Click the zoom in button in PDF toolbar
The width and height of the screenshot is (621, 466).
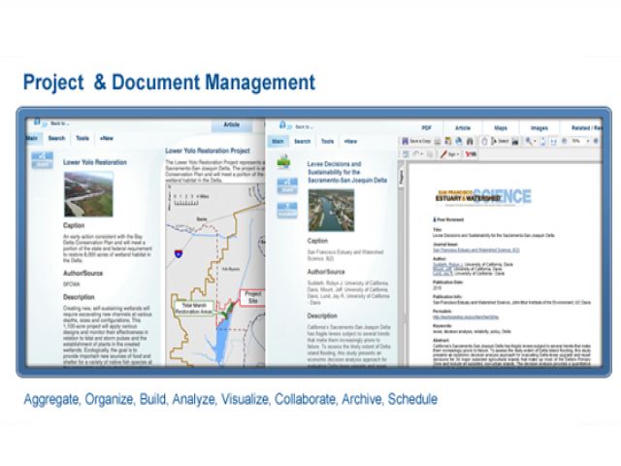pos(596,141)
